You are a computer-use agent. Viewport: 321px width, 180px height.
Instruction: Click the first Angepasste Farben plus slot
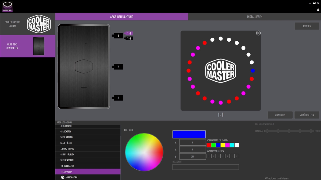(209, 156)
